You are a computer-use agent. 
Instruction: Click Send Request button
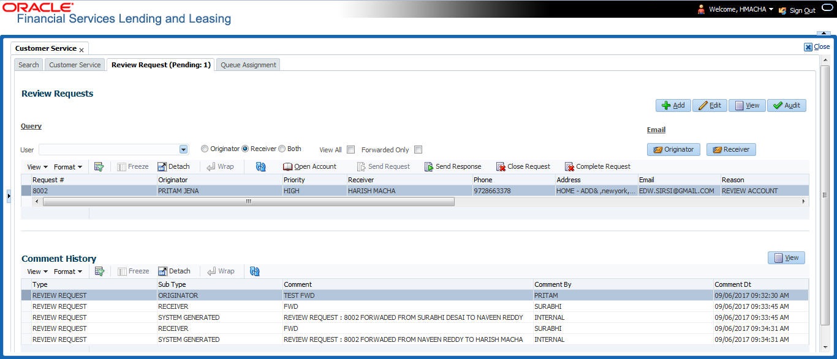pos(384,166)
